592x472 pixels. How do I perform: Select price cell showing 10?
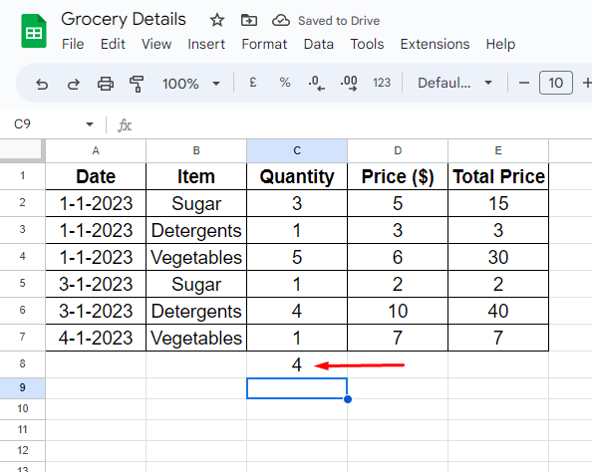pos(398,311)
